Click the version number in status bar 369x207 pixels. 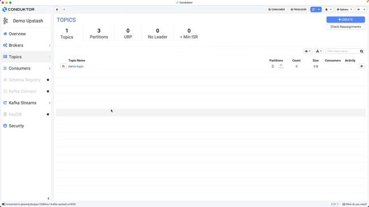(x=334, y=205)
